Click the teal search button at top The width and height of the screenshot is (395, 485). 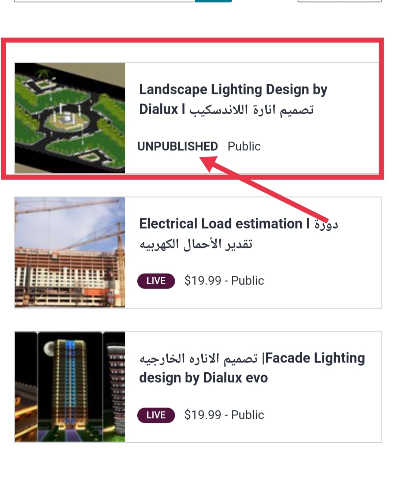pos(213,1)
